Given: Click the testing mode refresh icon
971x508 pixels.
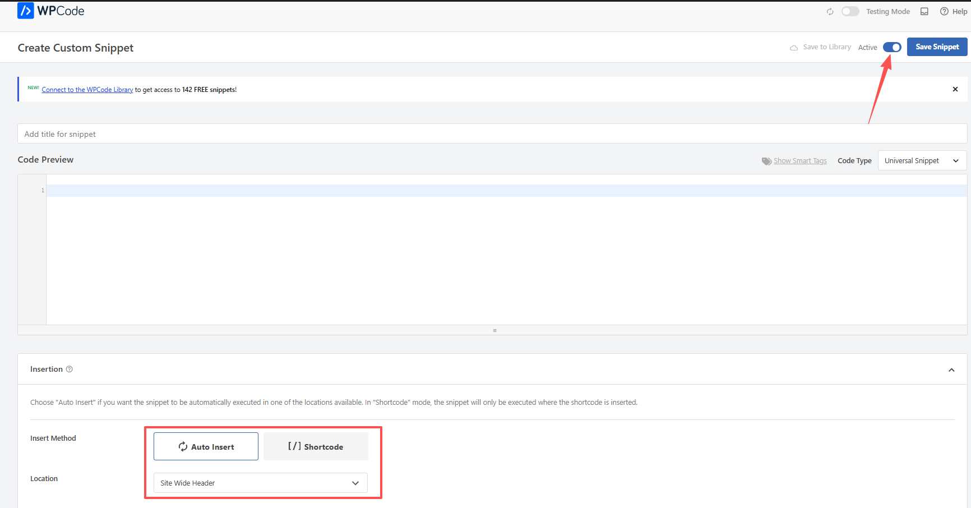Looking at the screenshot, I should pyautogui.click(x=830, y=12).
